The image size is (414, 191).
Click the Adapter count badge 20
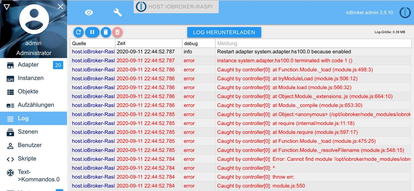click(58, 65)
